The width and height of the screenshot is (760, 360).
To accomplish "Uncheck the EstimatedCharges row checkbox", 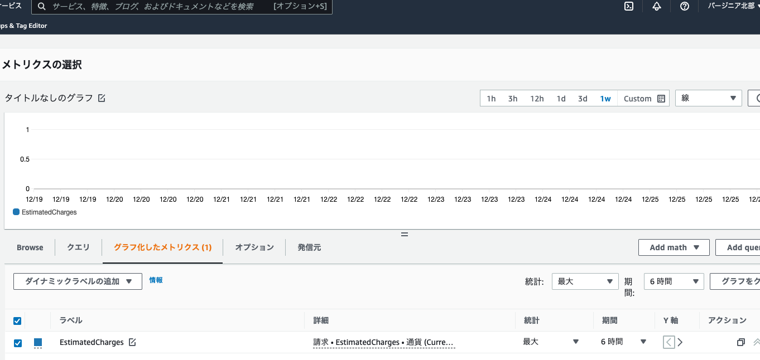I will point(17,342).
